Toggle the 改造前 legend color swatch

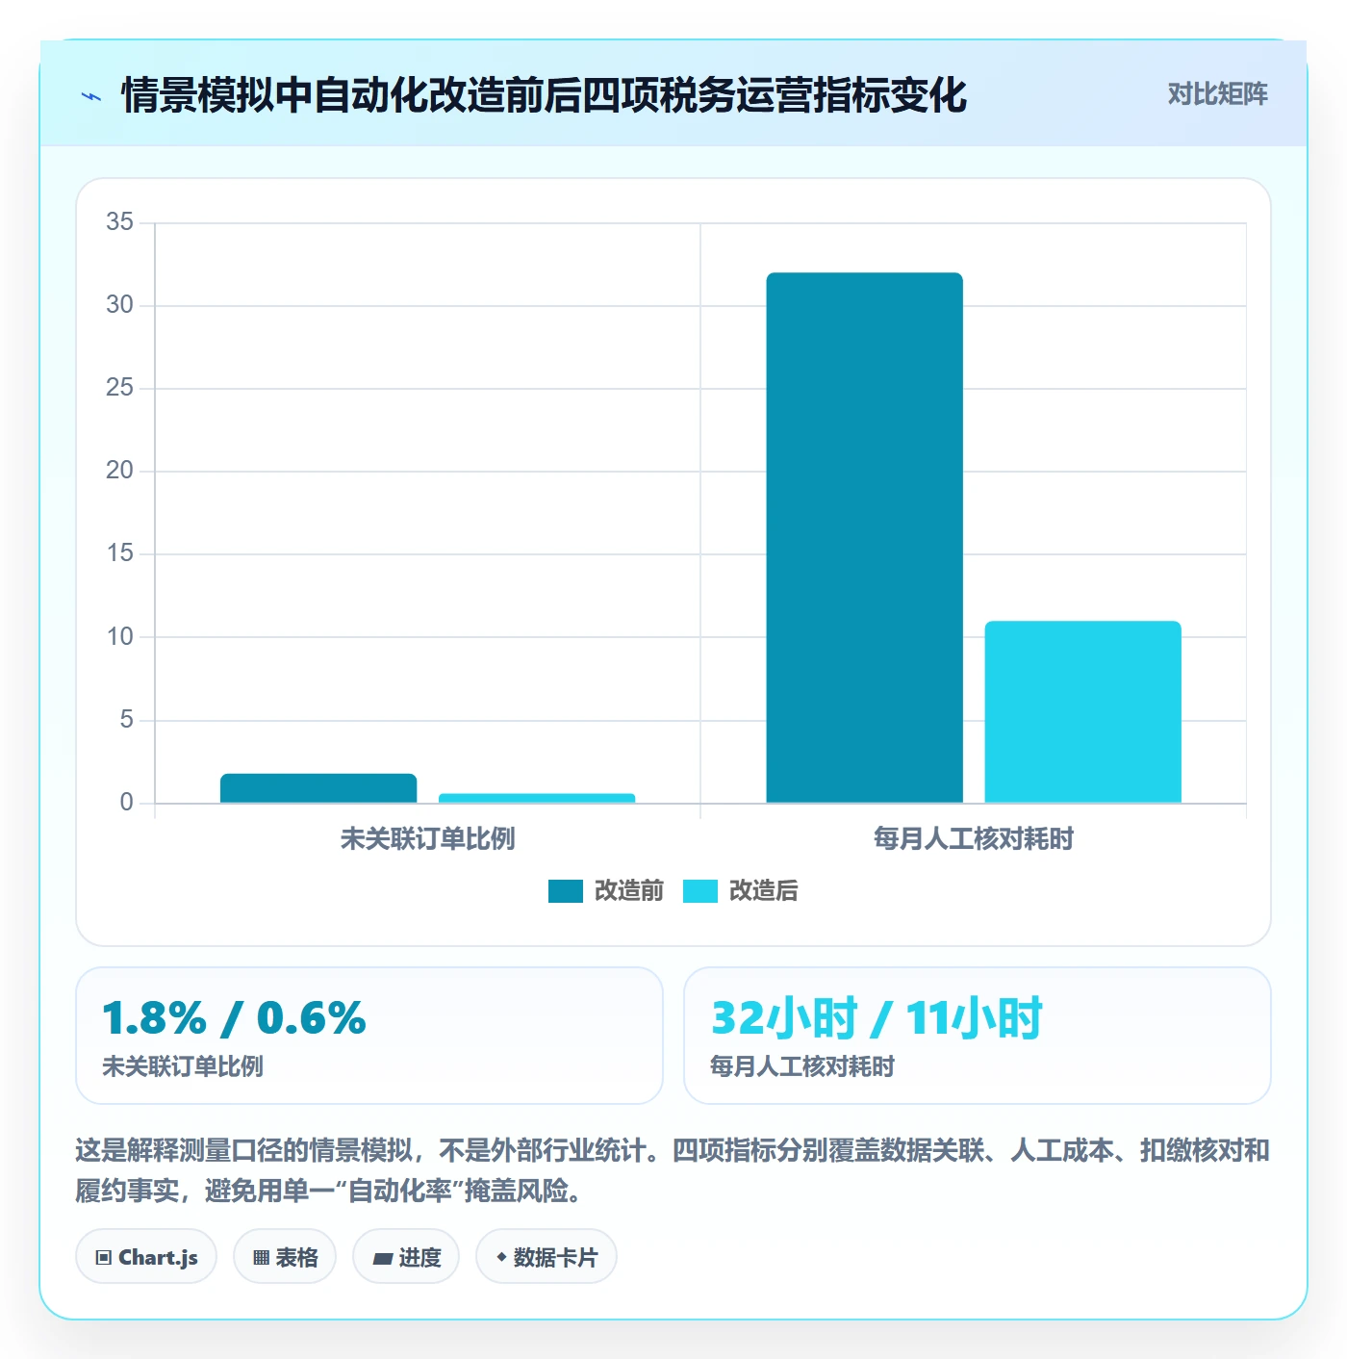point(566,891)
